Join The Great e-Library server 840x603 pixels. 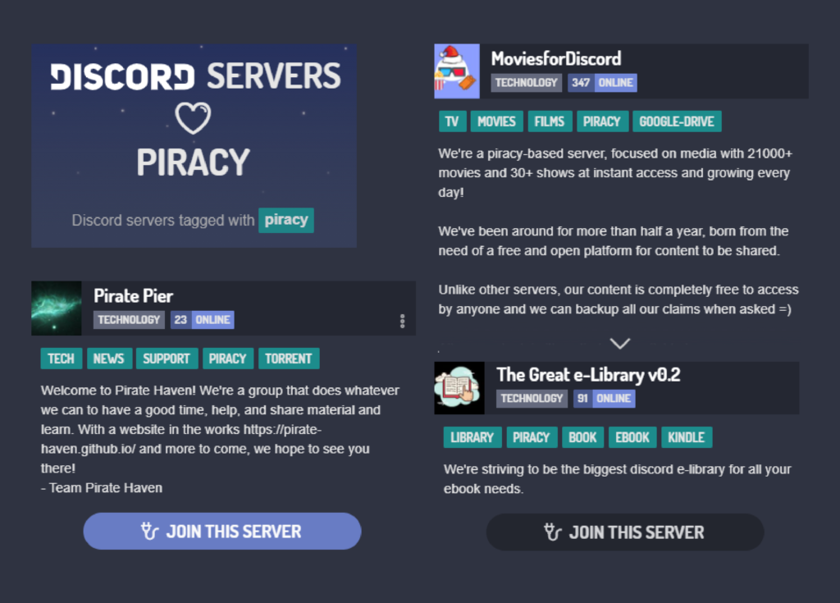coord(625,532)
